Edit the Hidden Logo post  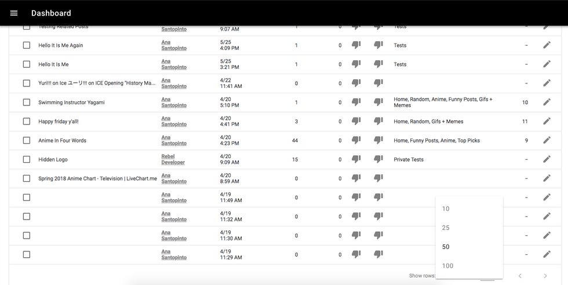547,159
